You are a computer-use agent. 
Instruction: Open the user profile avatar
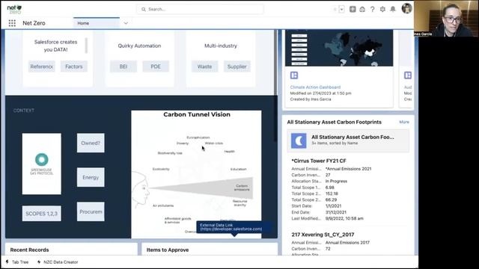coord(406,8)
